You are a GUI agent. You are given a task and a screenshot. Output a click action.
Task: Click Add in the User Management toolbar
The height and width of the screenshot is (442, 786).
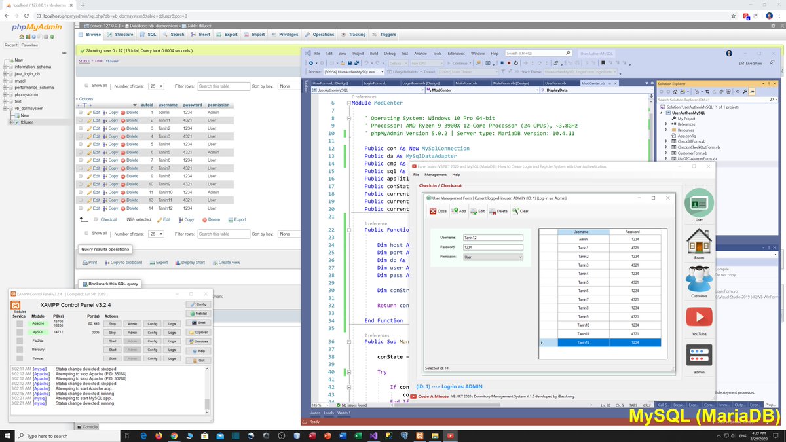(458, 211)
